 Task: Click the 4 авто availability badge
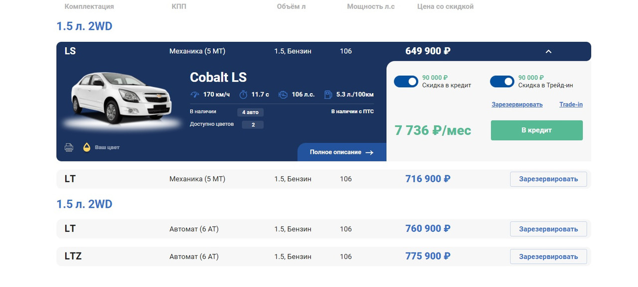(x=250, y=112)
